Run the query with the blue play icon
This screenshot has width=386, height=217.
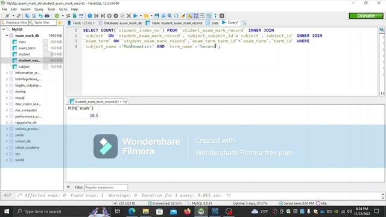coord(135,16)
